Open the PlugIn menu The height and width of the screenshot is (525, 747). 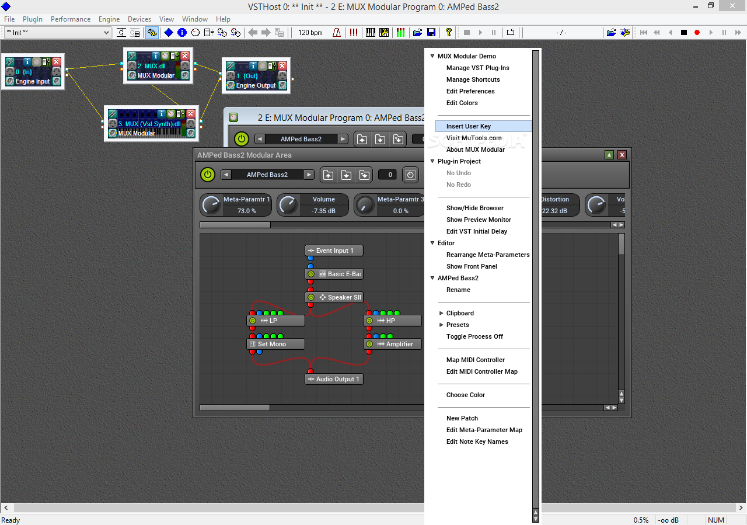[33, 19]
